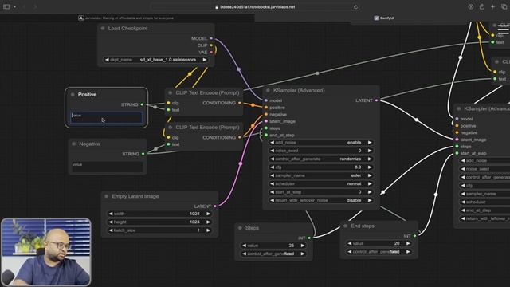Collapse the Negative node via its title dot
This screenshot has width=510, height=287.
[74, 143]
